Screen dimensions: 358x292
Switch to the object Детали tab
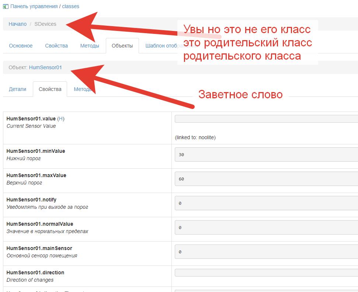pyautogui.click(x=18, y=89)
